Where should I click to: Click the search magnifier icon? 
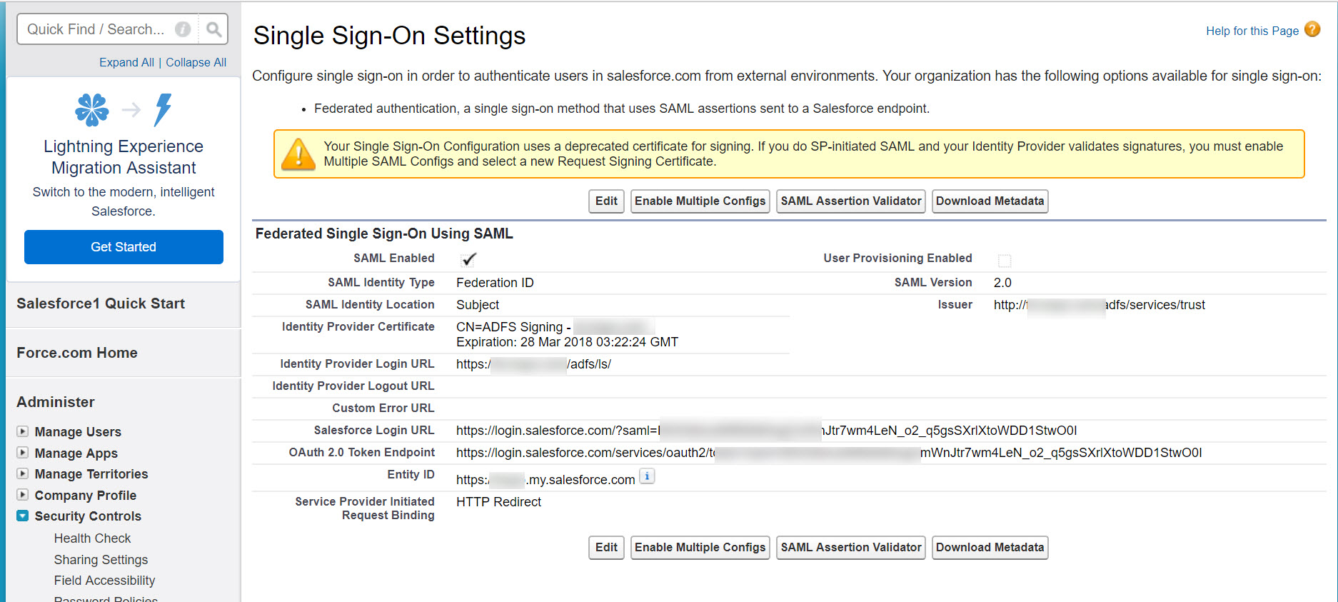click(x=213, y=29)
